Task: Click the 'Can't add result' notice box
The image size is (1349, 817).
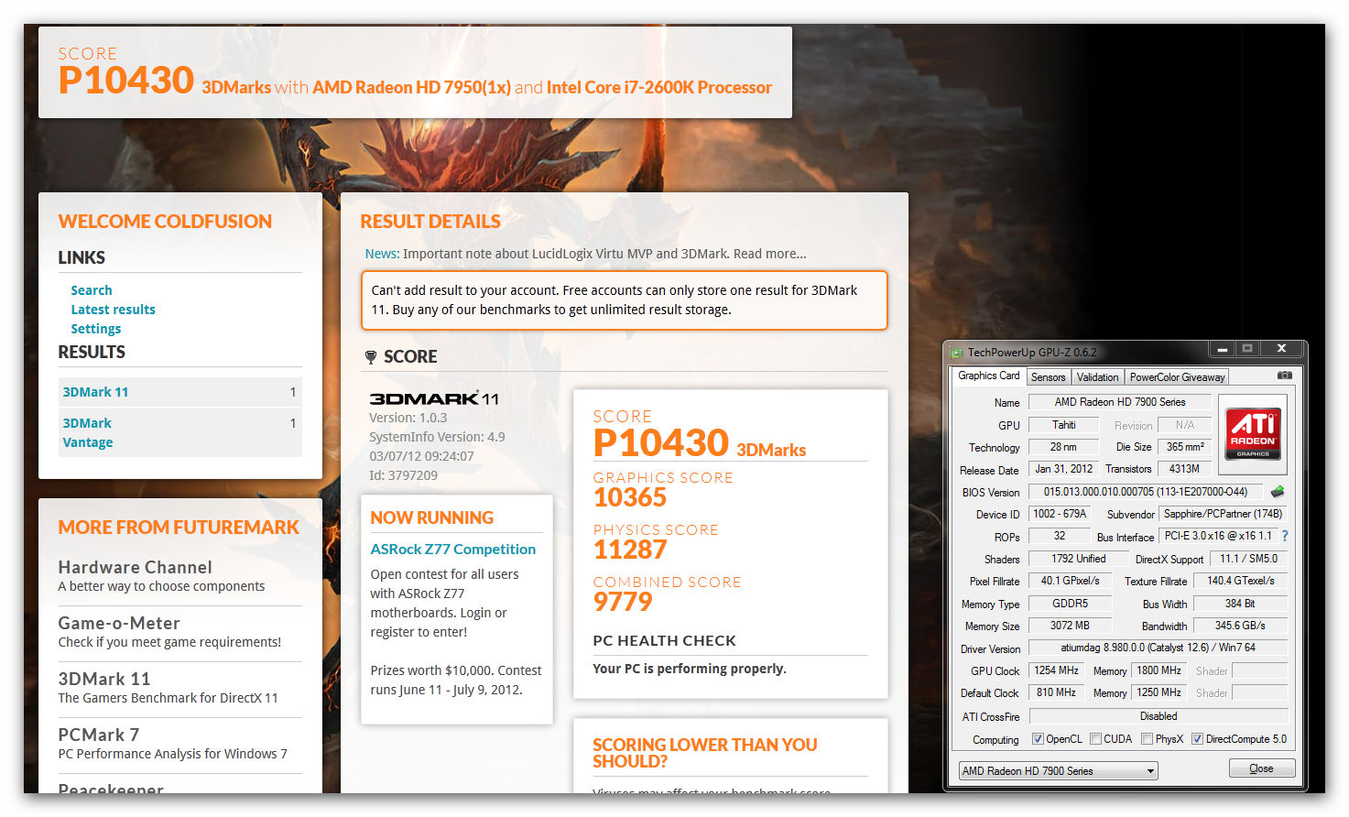Action: pos(624,300)
